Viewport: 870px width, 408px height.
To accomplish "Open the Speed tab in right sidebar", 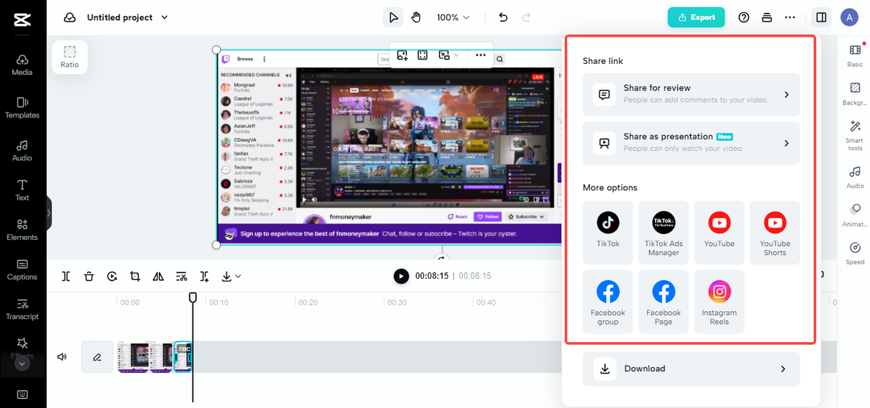I will click(x=855, y=254).
